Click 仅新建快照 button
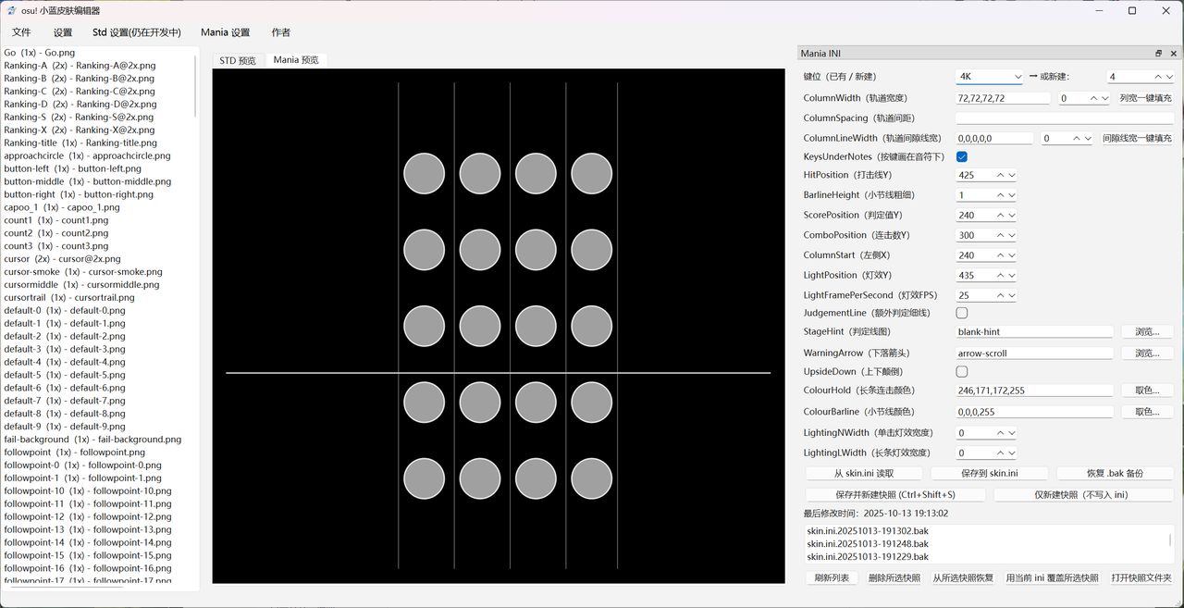Image resolution: width=1184 pixels, height=608 pixels. tap(1083, 494)
